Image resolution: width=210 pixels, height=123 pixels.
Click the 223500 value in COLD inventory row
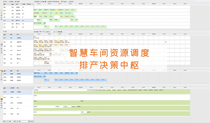click(36, 90)
